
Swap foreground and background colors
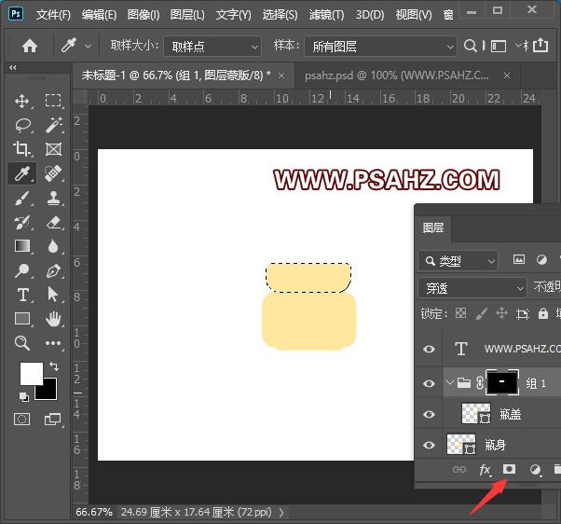[x=54, y=365]
